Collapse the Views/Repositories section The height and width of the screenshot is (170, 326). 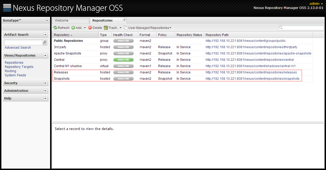click(x=45, y=55)
